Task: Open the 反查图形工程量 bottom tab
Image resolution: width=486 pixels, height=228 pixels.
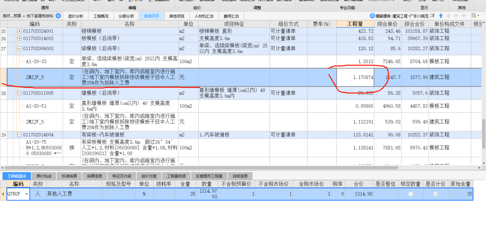Action: pyautogui.click(x=209, y=176)
